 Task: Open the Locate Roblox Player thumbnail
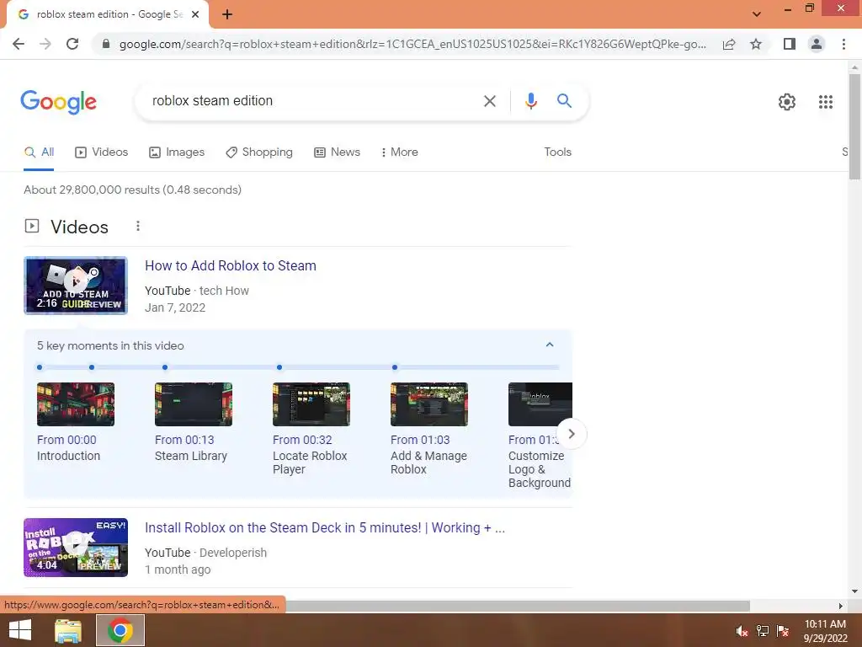[x=311, y=404]
